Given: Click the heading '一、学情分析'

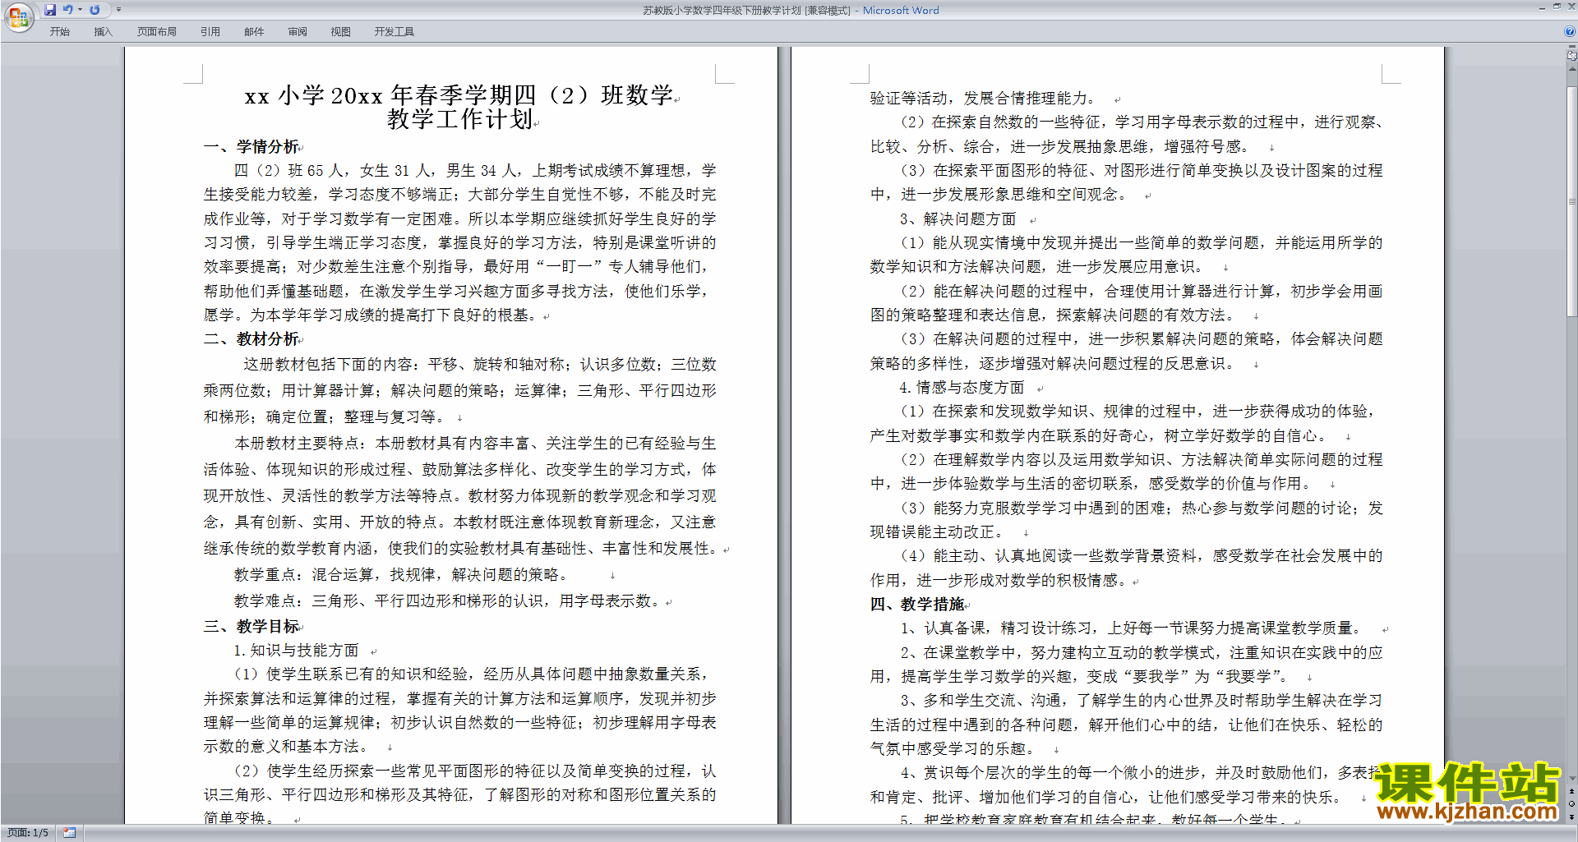Looking at the screenshot, I should (251, 146).
